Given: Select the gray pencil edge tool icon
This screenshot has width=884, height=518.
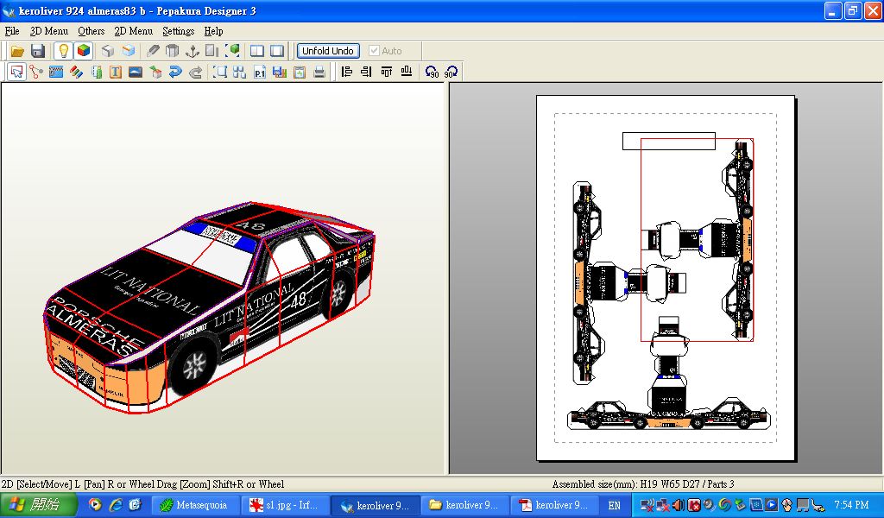Looking at the screenshot, I should (153, 51).
